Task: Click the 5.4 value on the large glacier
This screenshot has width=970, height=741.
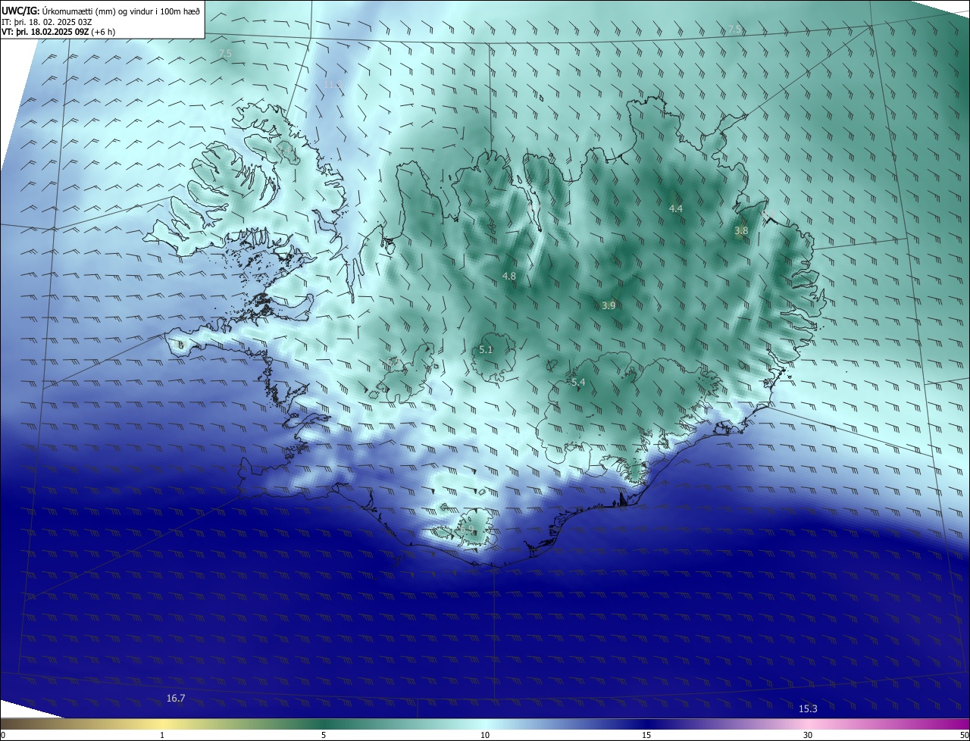Action: (x=578, y=383)
